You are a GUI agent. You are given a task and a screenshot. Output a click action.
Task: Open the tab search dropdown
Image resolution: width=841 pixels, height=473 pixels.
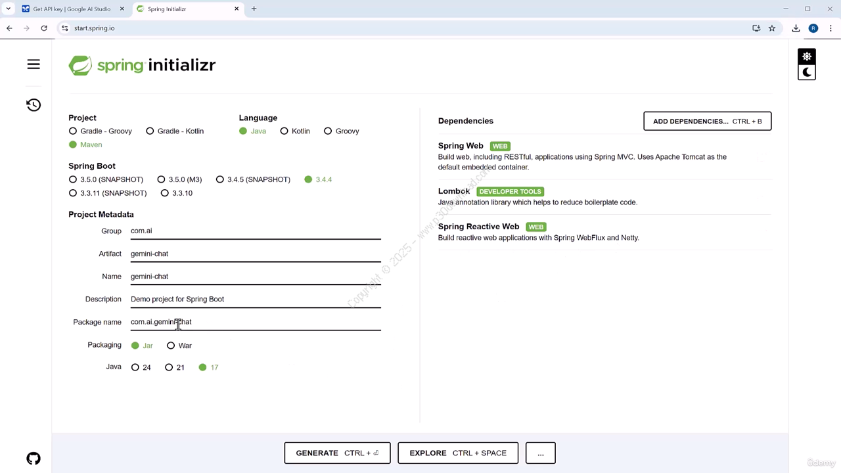coord(8,9)
